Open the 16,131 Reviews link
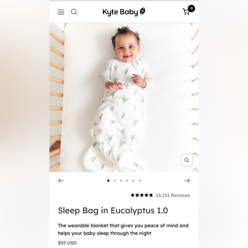 point(173,195)
